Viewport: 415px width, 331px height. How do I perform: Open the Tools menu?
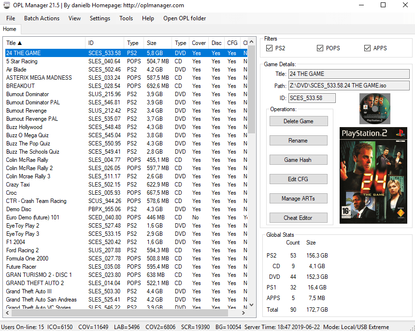pos(126,18)
